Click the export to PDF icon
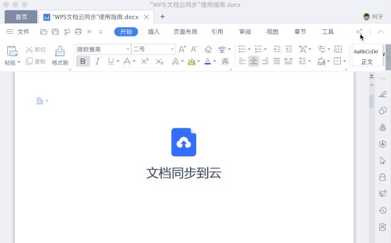This screenshot has height=243, width=391. pos(67,32)
